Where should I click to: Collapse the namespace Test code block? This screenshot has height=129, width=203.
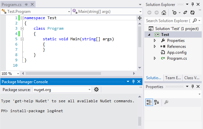[x=22, y=18]
